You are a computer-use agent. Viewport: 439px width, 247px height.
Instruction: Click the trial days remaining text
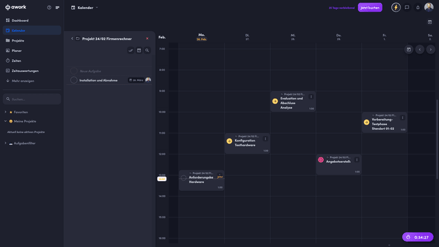(341, 8)
